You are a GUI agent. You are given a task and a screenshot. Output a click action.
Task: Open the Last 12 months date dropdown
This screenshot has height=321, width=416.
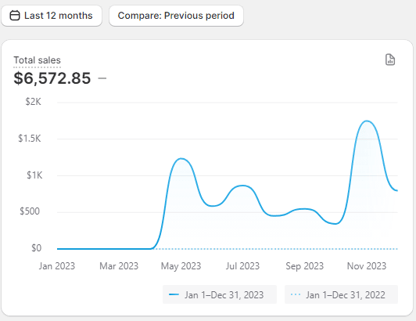point(52,16)
